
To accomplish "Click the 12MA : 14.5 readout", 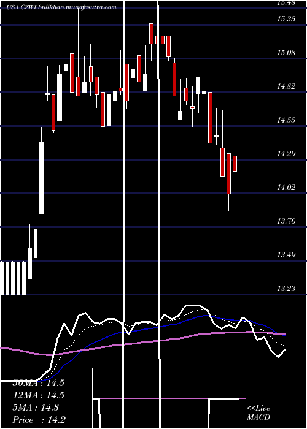I will point(38,395).
